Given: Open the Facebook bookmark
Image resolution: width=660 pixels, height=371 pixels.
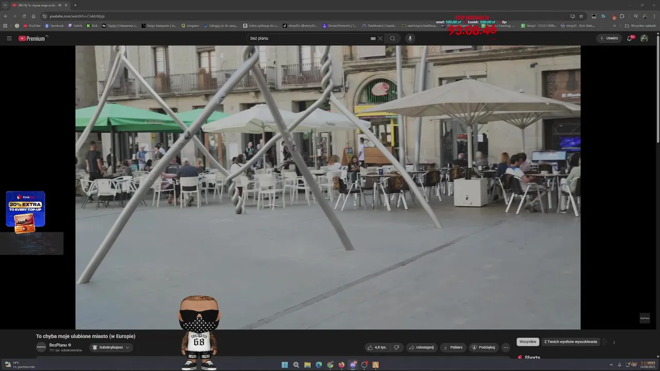Looking at the screenshot, I should coord(55,25).
